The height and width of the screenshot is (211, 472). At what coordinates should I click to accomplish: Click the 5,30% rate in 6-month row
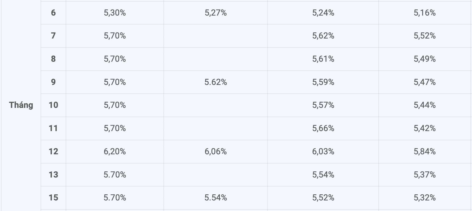115,13
